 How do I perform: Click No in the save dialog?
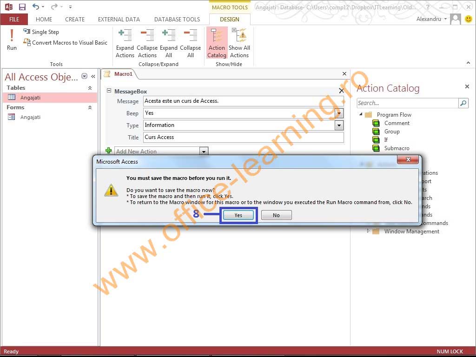click(276, 215)
